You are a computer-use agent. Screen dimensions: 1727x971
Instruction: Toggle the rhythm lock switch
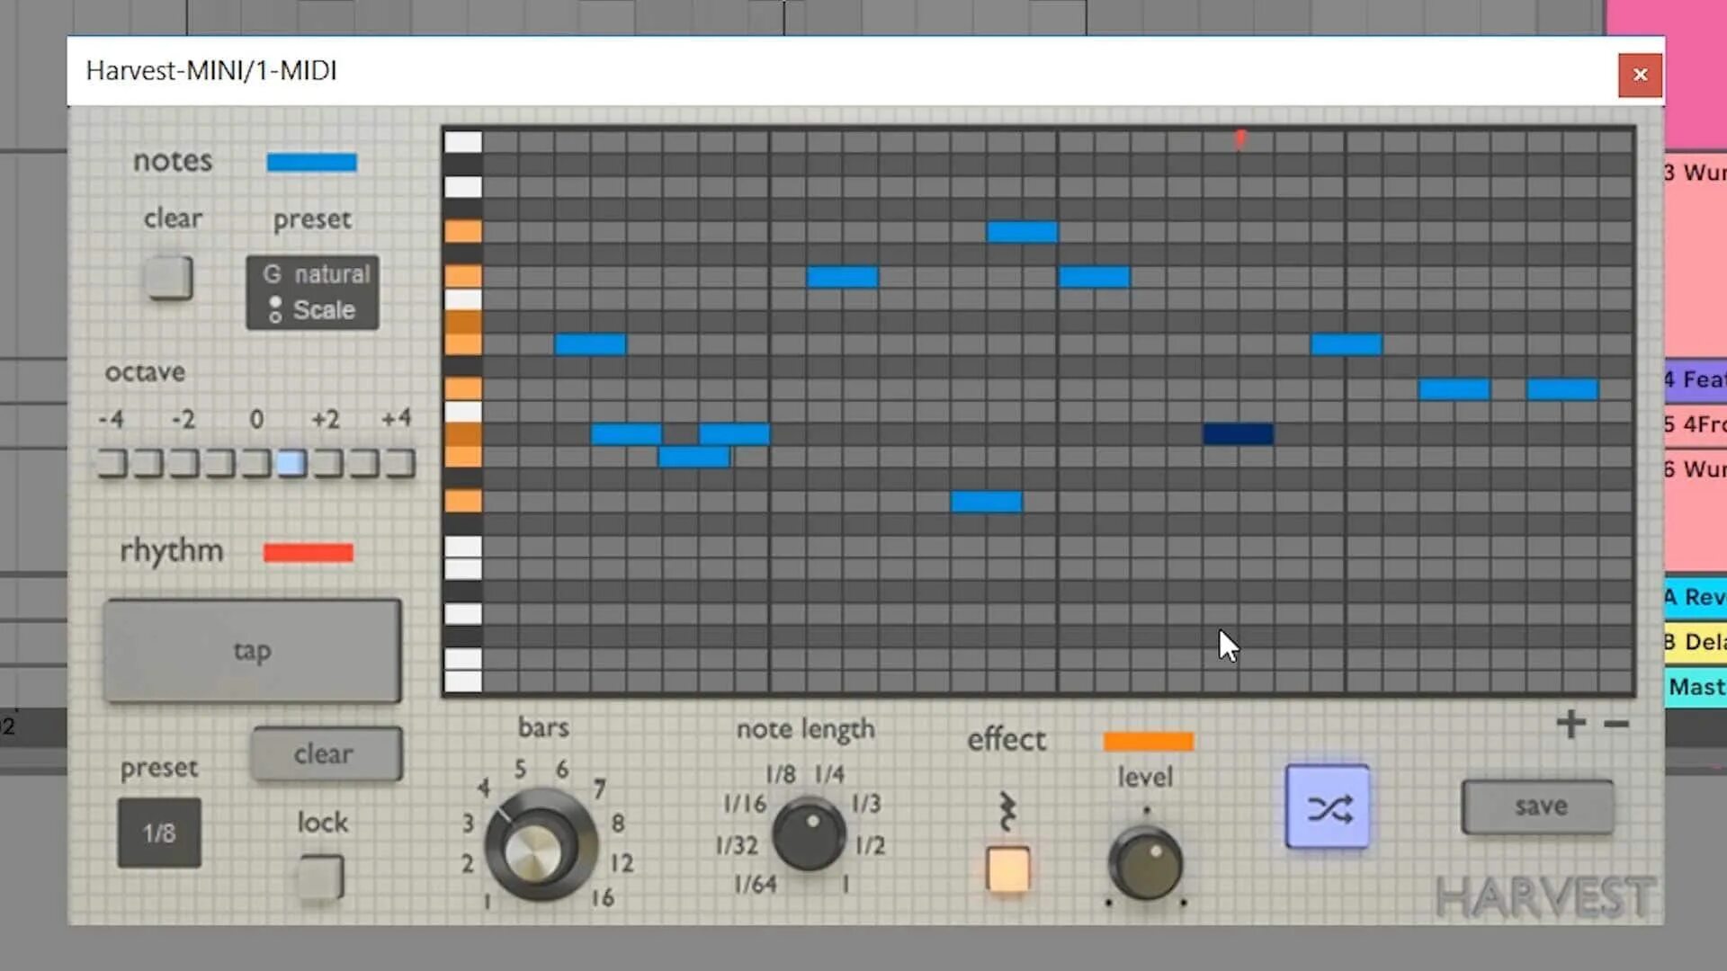coord(321,877)
